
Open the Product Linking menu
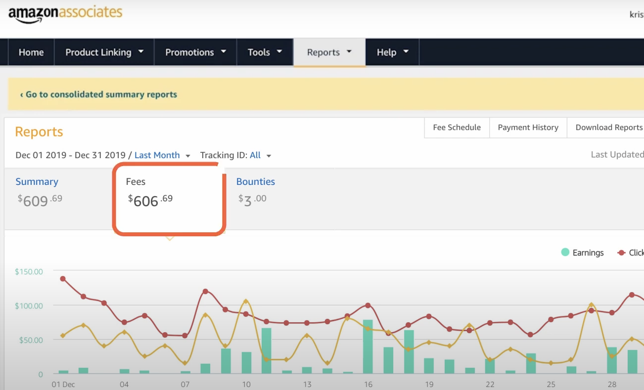click(104, 52)
